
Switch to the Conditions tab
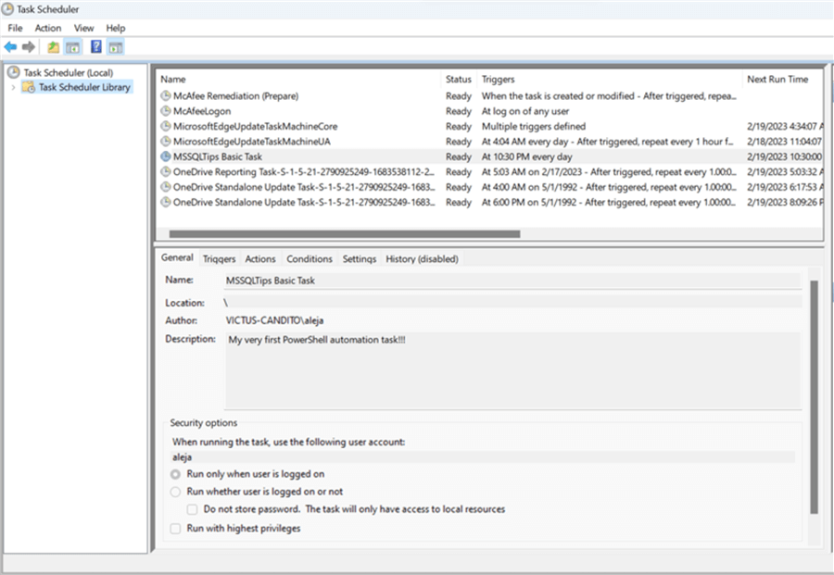click(309, 259)
